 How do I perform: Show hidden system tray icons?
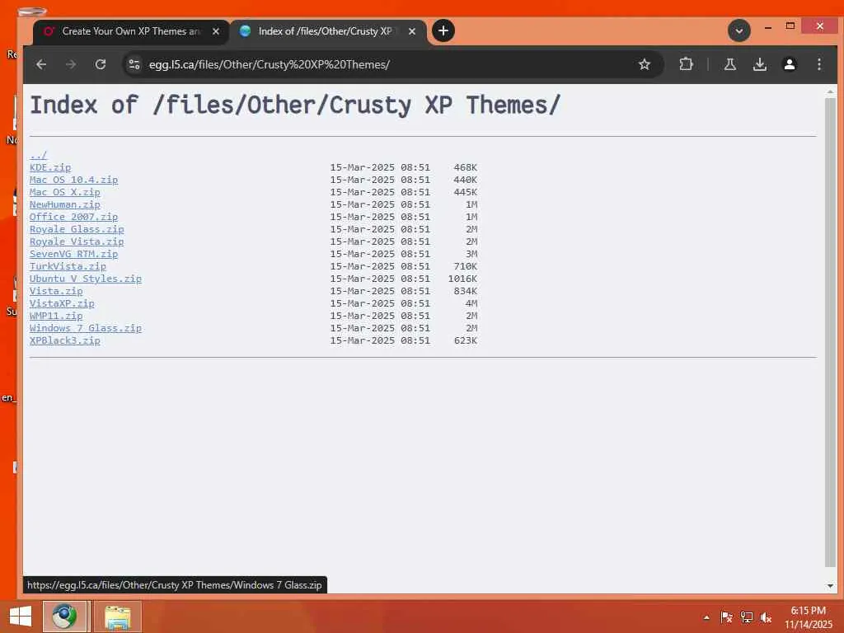pyautogui.click(x=706, y=617)
